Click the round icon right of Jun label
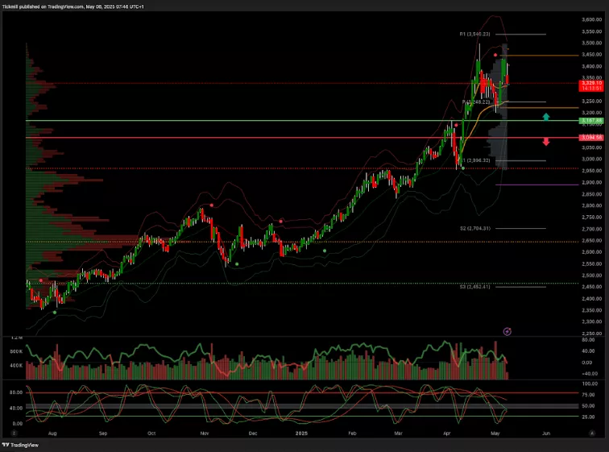Viewport: 609px width, 452px height. tap(581, 433)
